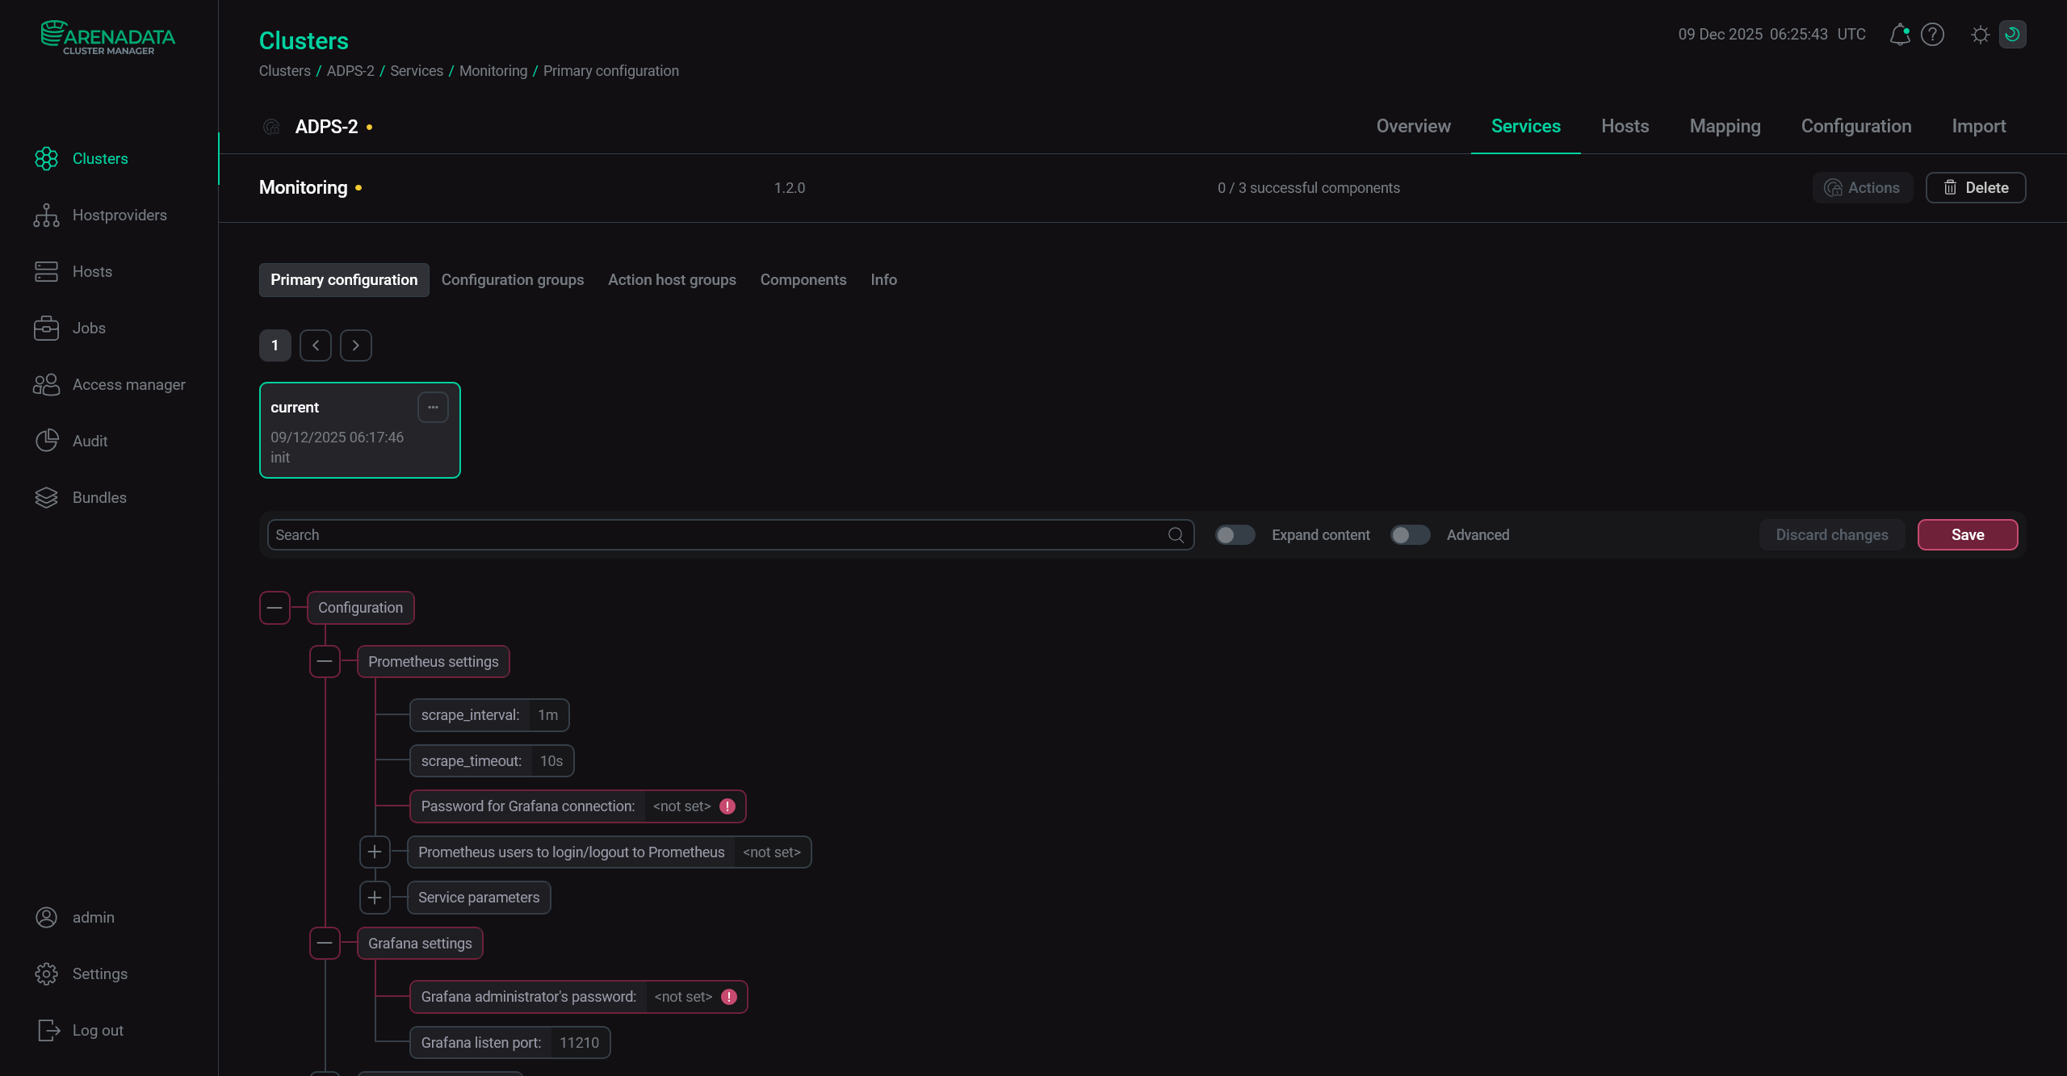
Task: Open the Audit section icon
Action: coord(46,441)
